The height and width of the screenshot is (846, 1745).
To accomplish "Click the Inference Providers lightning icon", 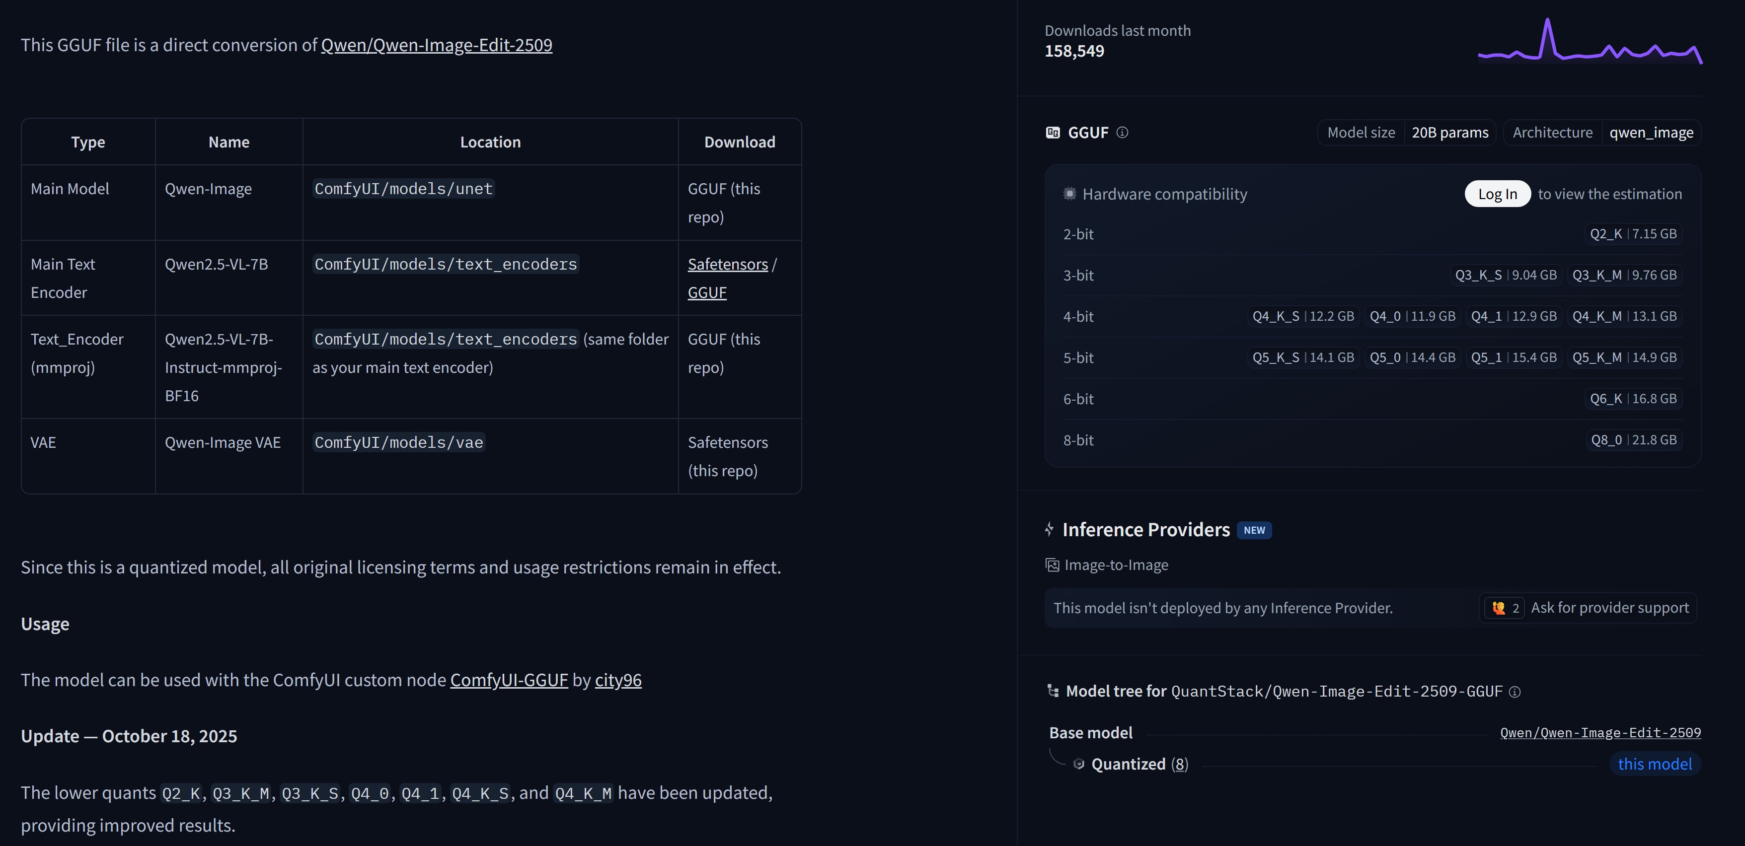I will coord(1049,529).
